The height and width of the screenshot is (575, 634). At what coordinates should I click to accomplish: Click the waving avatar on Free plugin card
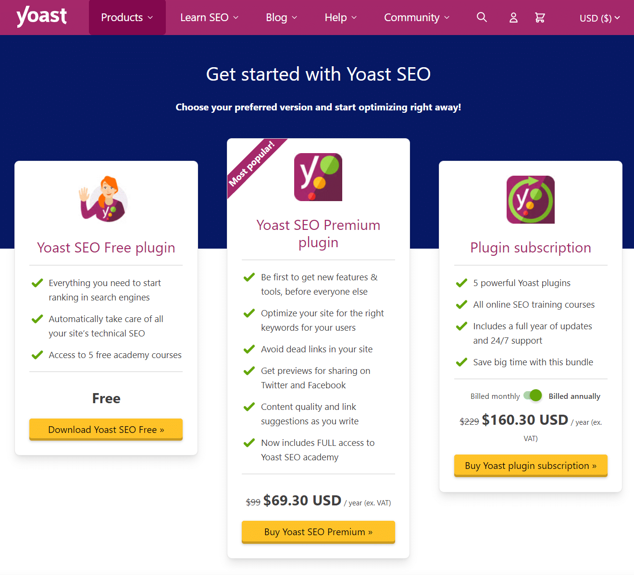click(x=104, y=199)
